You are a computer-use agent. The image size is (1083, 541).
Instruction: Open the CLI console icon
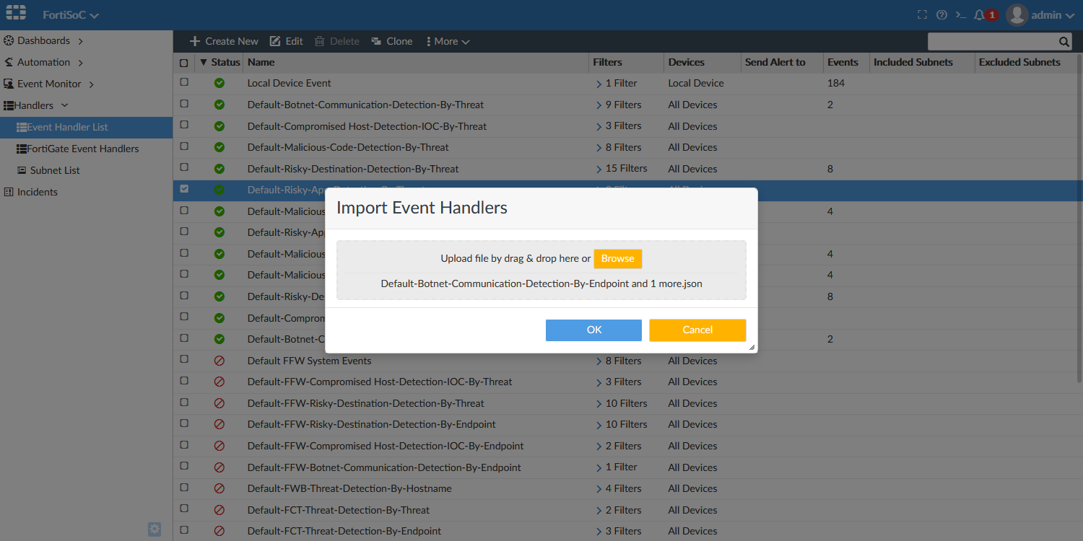(x=960, y=14)
